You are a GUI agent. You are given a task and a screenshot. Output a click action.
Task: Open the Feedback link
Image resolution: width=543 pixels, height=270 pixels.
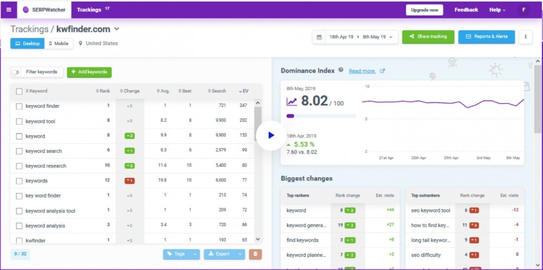pos(466,10)
